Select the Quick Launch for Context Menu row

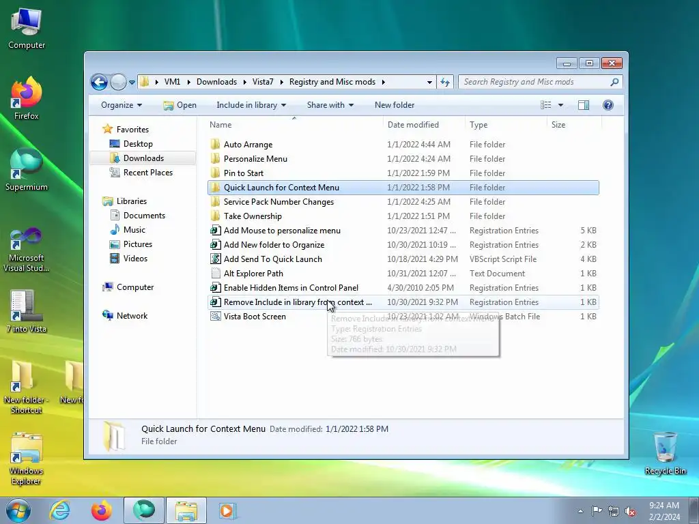tap(403, 188)
